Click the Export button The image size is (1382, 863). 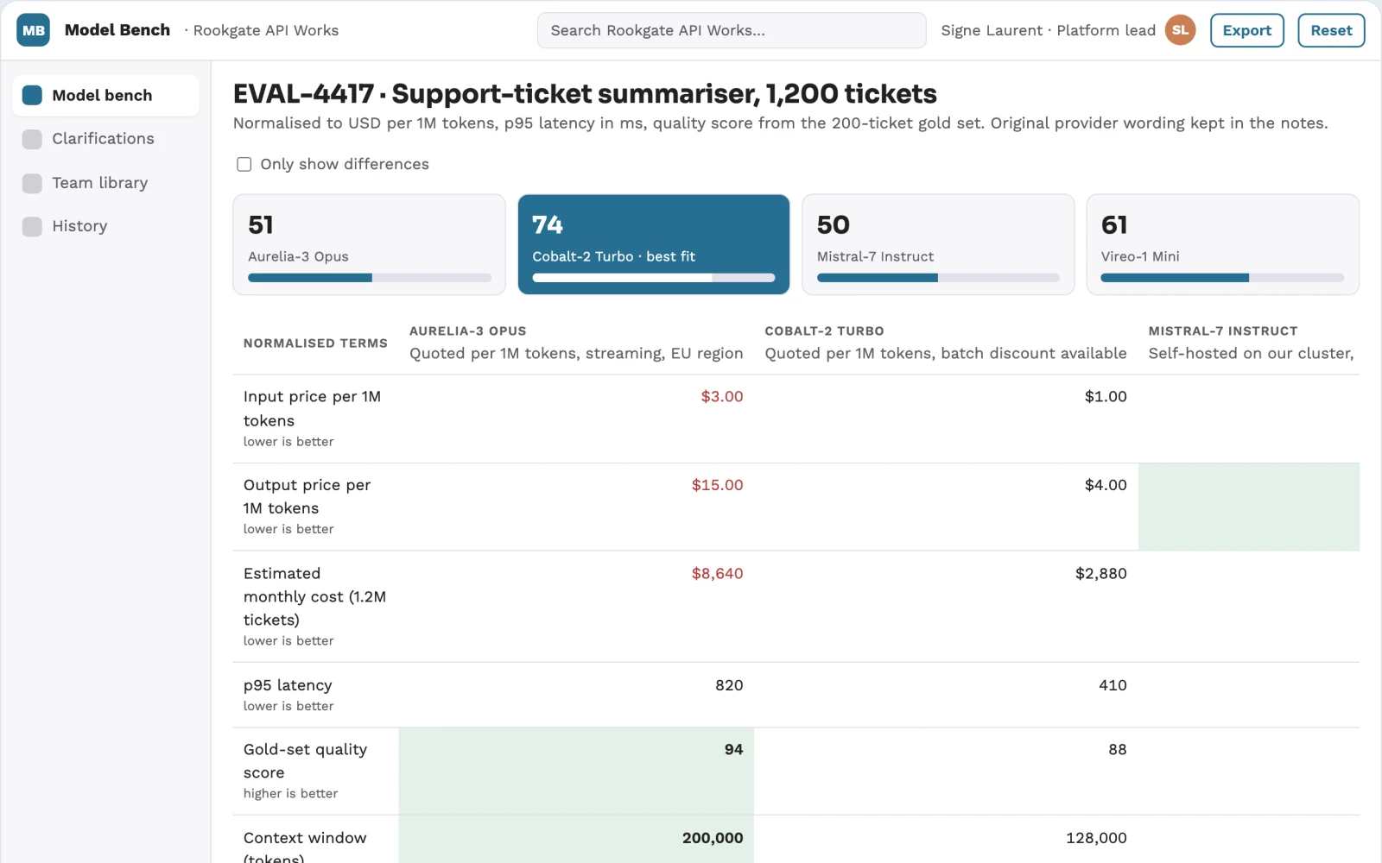(1246, 30)
